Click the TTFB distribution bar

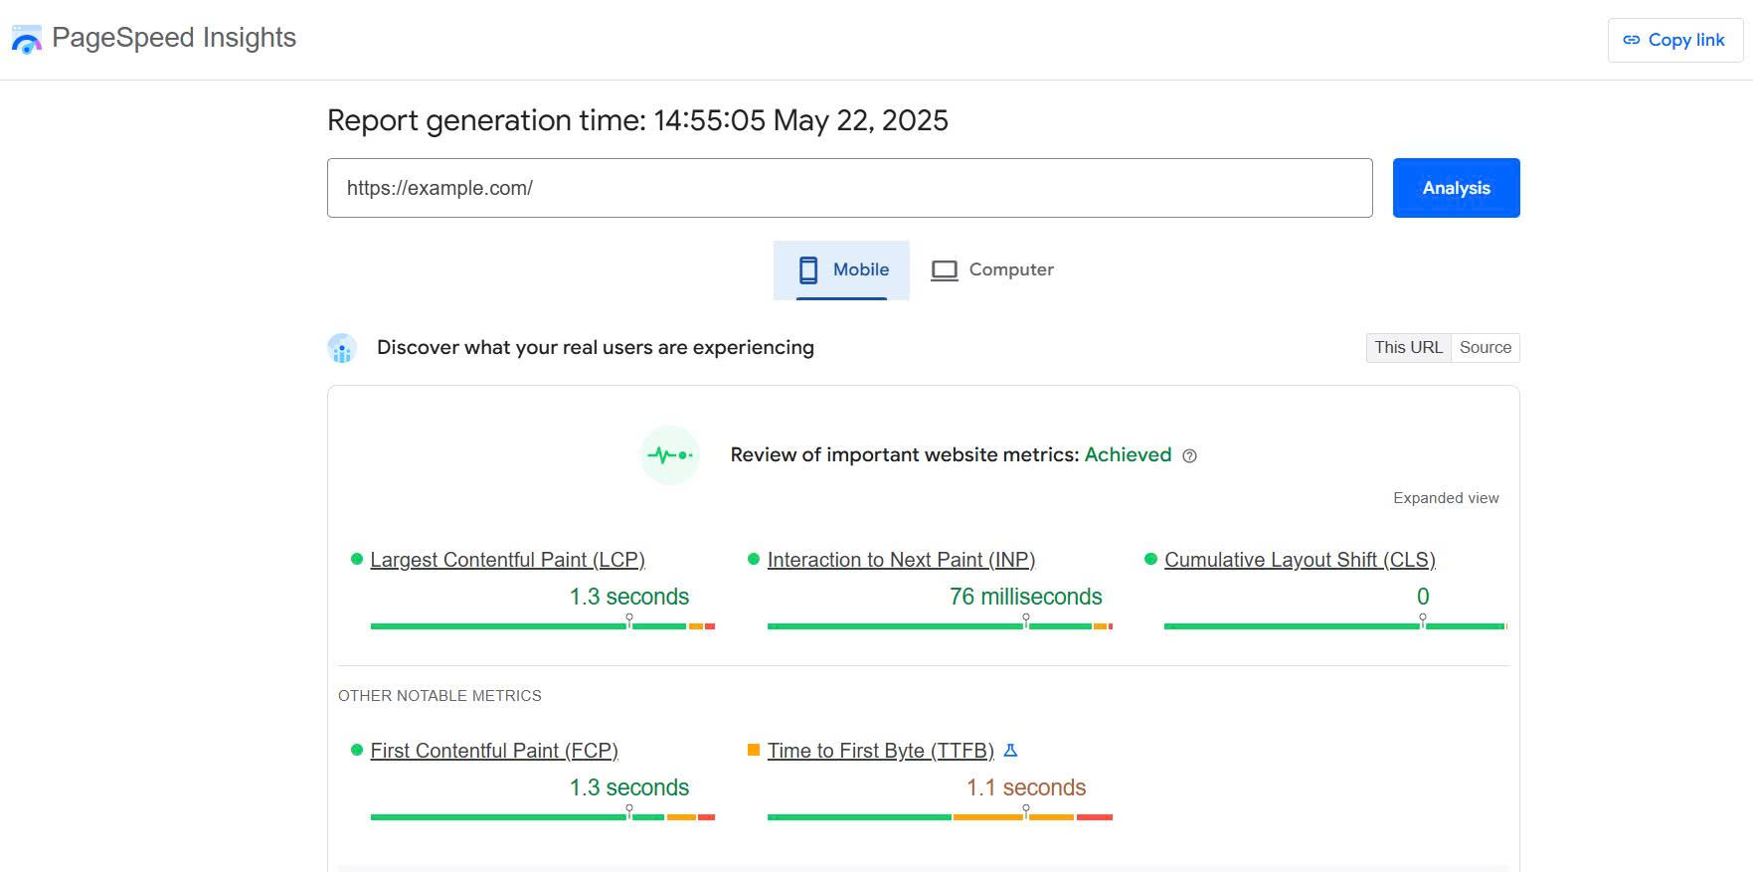pos(940,816)
